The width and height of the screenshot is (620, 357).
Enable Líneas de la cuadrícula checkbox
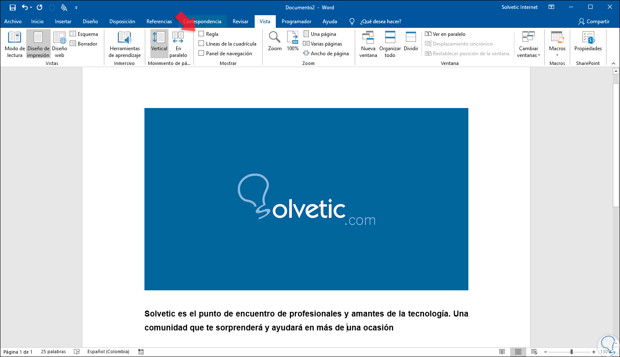pyautogui.click(x=201, y=43)
